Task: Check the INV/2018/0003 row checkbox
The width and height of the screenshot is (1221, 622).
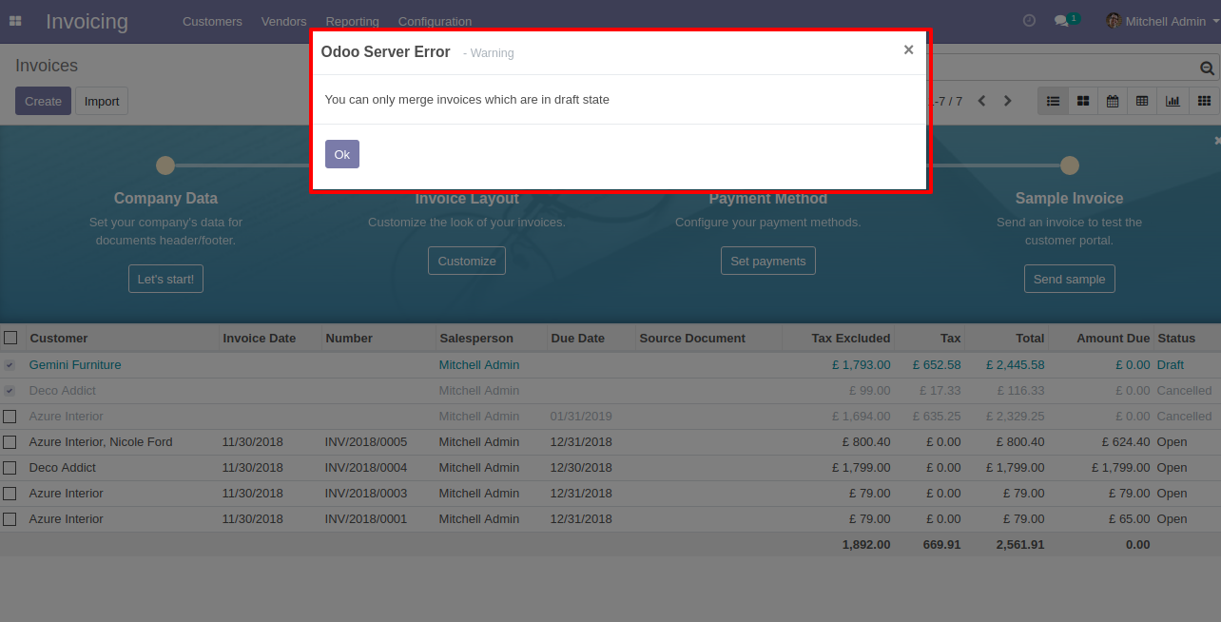Action: click(x=10, y=494)
